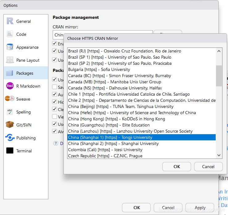
Task: Click Cancel in the Options dialog
Action: pyautogui.click(x=168, y=208)
